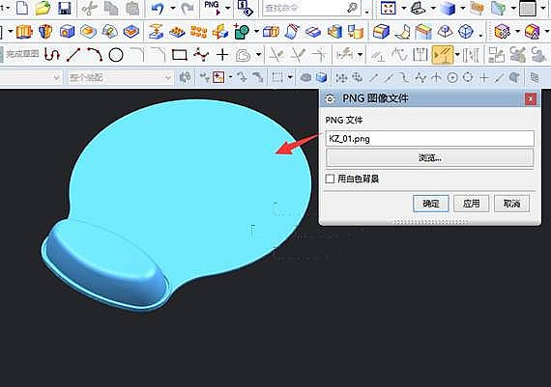Select the Revolve feature icon

click(45, 32)
